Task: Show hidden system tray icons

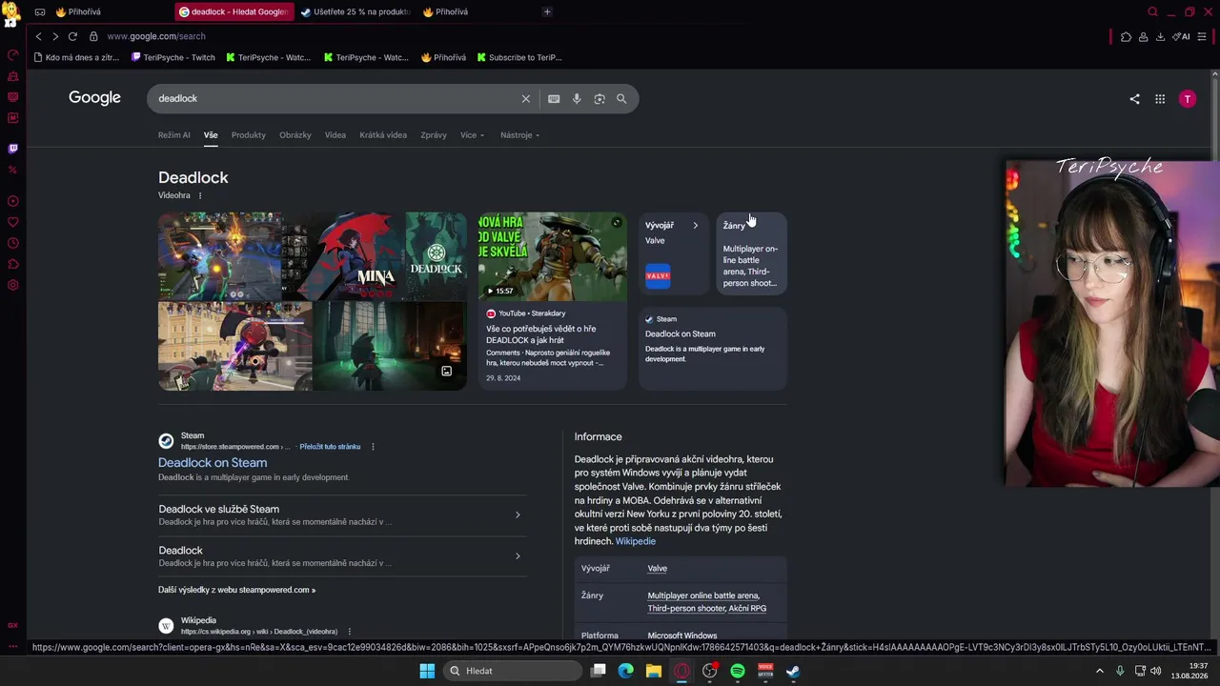Action: tap(1099, 671)
